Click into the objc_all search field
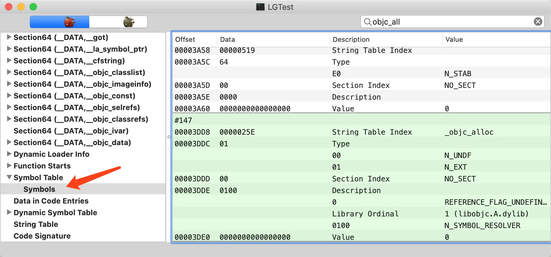Viewport: 551px width, 257px height. [452, 22]
